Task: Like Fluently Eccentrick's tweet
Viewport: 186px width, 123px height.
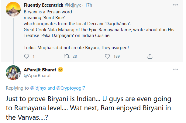Action: coord(107,56)
